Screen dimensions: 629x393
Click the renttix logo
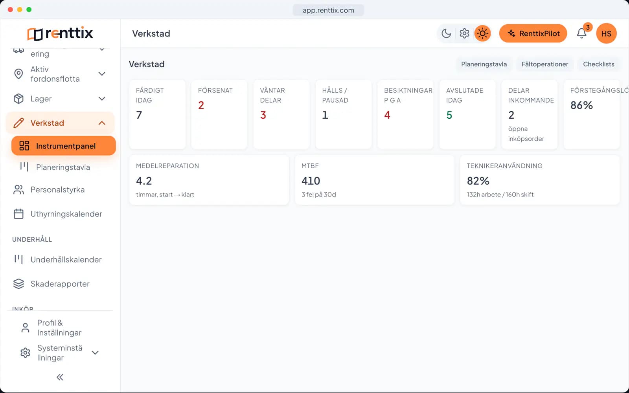point(60,33)
